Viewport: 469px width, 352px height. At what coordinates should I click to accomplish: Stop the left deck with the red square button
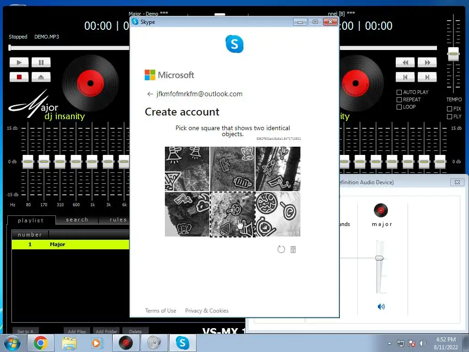19,77
